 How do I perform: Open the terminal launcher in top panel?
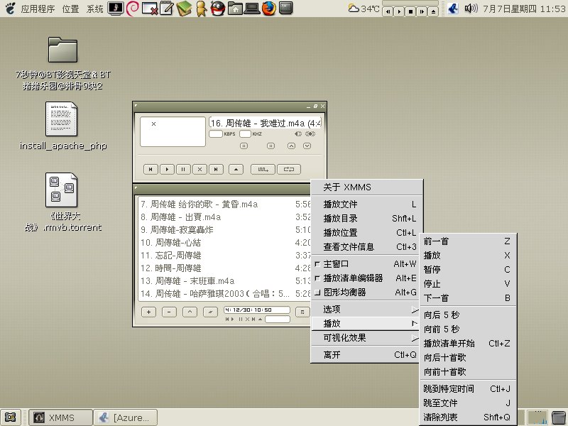(286, 8)
